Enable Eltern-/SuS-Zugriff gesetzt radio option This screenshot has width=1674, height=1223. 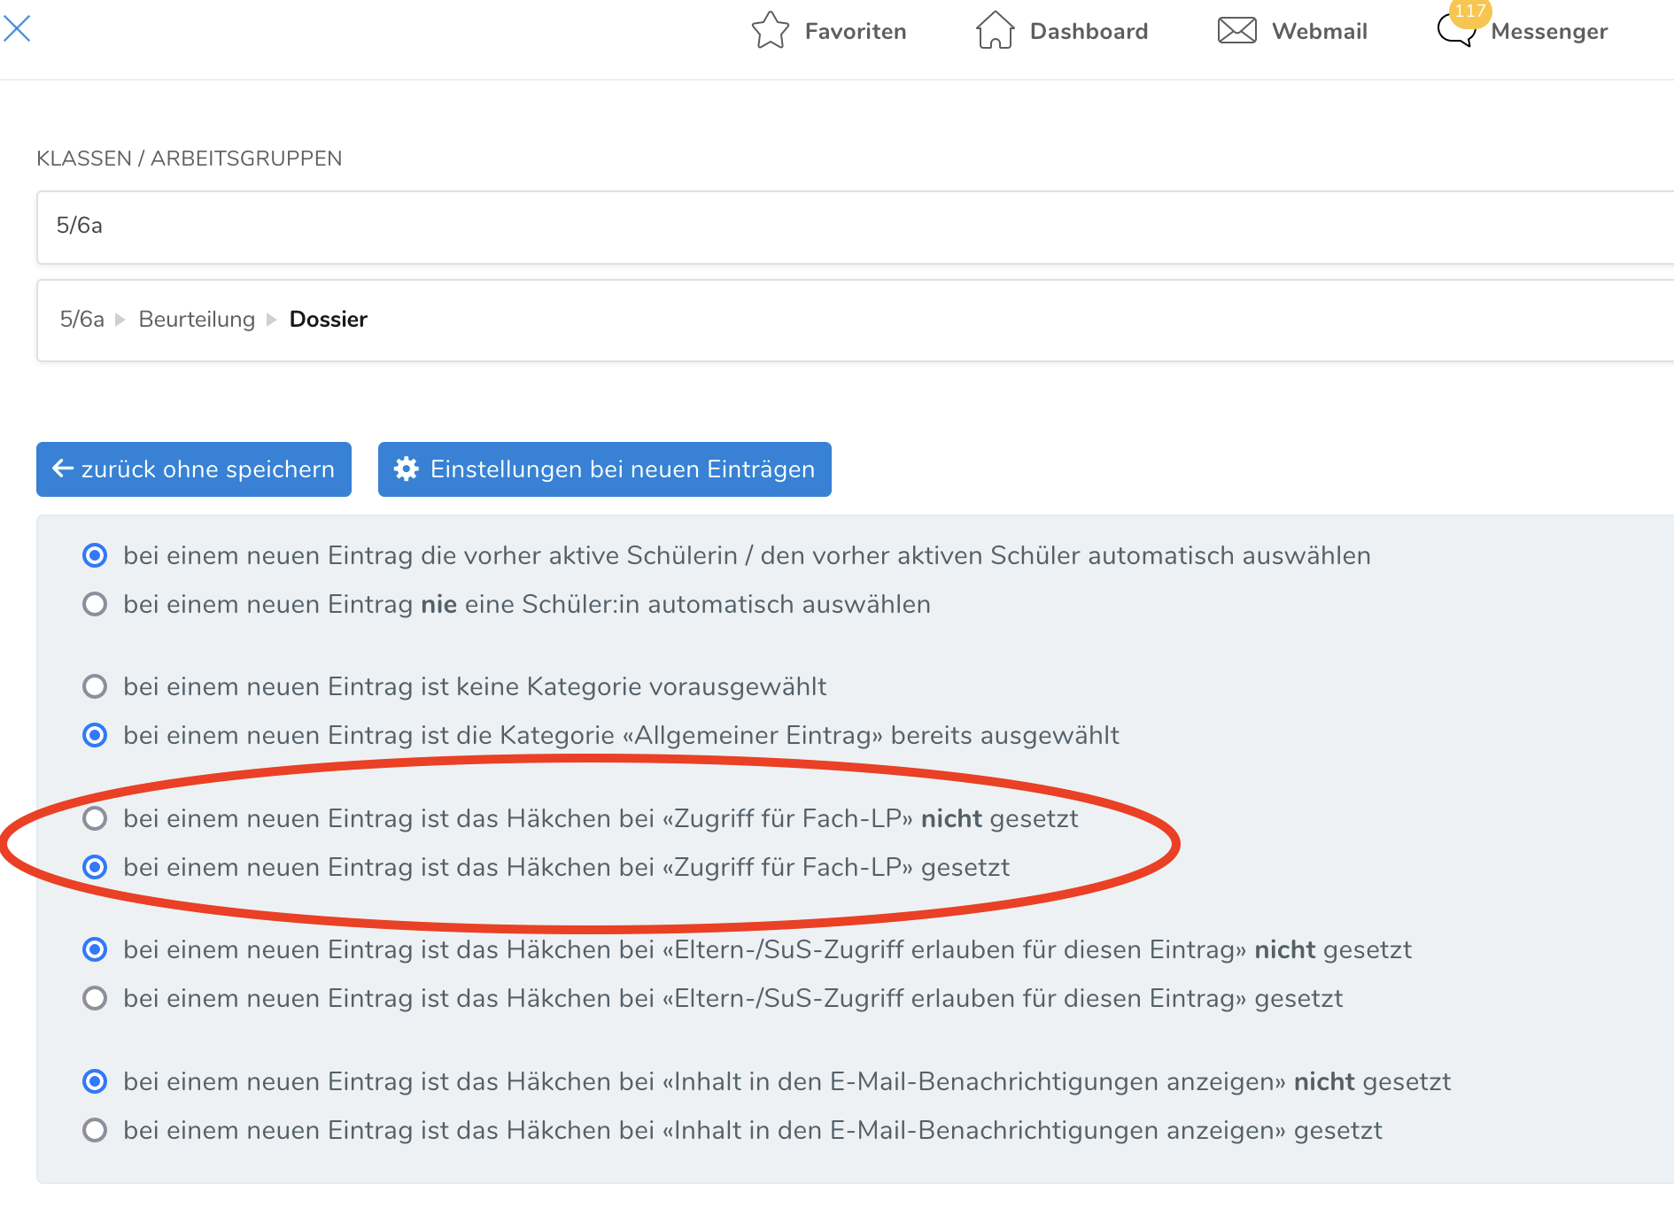[x=95, y=999]
